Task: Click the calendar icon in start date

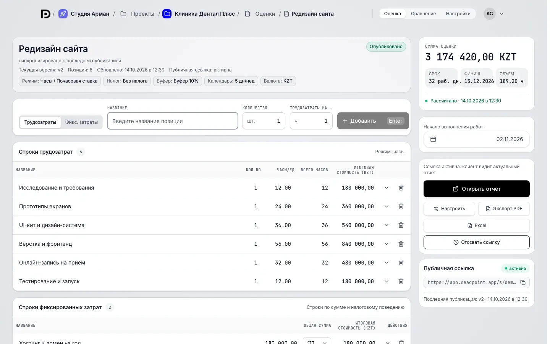Action: tap(433, 139)
